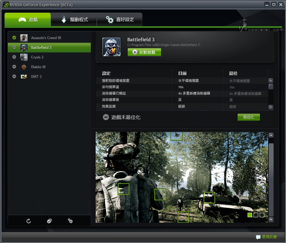
Task: Click the settings table scrollbar thumb
Action: tap(271, 86)
